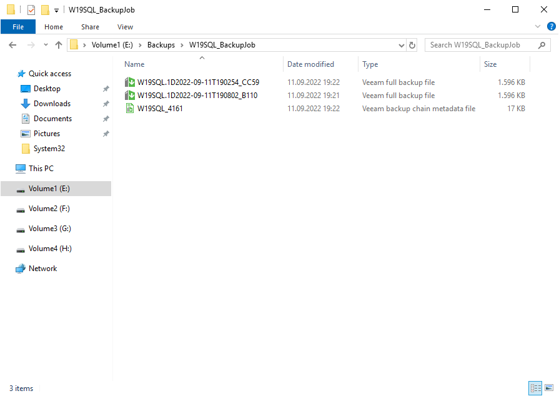Click the drive icon next to Volume1 (E:)
559x396 pixels.
(x=21, y=190)
